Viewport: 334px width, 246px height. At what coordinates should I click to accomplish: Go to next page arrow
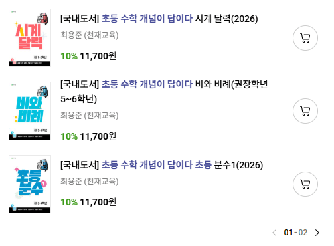[x=317, y=233]
